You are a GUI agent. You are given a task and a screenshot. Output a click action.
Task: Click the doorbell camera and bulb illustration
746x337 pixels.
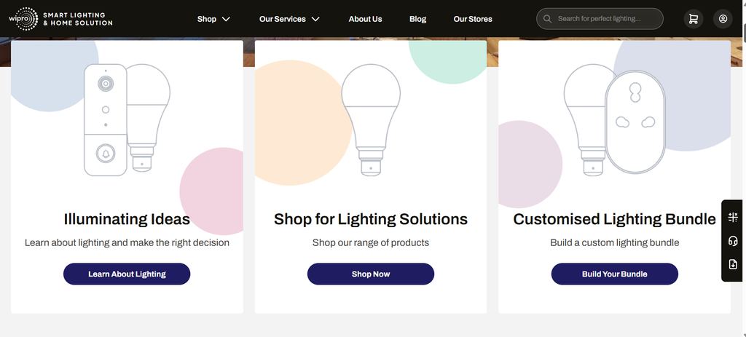pos(127,120)
